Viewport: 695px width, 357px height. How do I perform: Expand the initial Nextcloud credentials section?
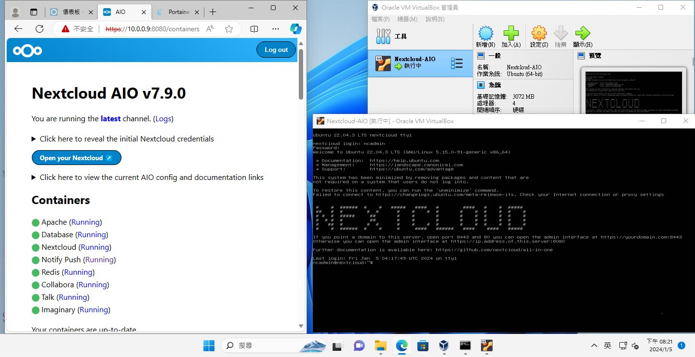(127, 139)
